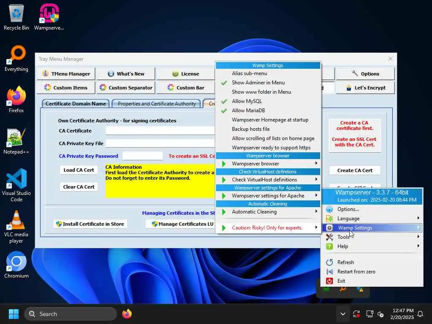Click the green Wampserver tray overflow icon
Screen dimensions: 432x324
pyautogui.click(x=326, y=289)
